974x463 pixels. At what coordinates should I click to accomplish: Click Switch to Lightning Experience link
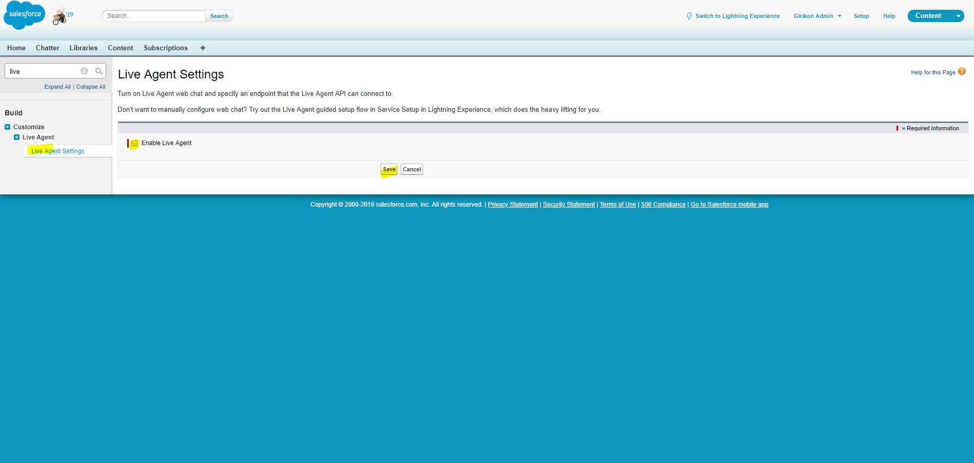tap(738, 16)
